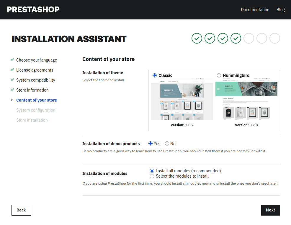Open the Documentation link in header
Image resolution: width=291 pixels, height=225 pixels.
(x=255, y=10)
